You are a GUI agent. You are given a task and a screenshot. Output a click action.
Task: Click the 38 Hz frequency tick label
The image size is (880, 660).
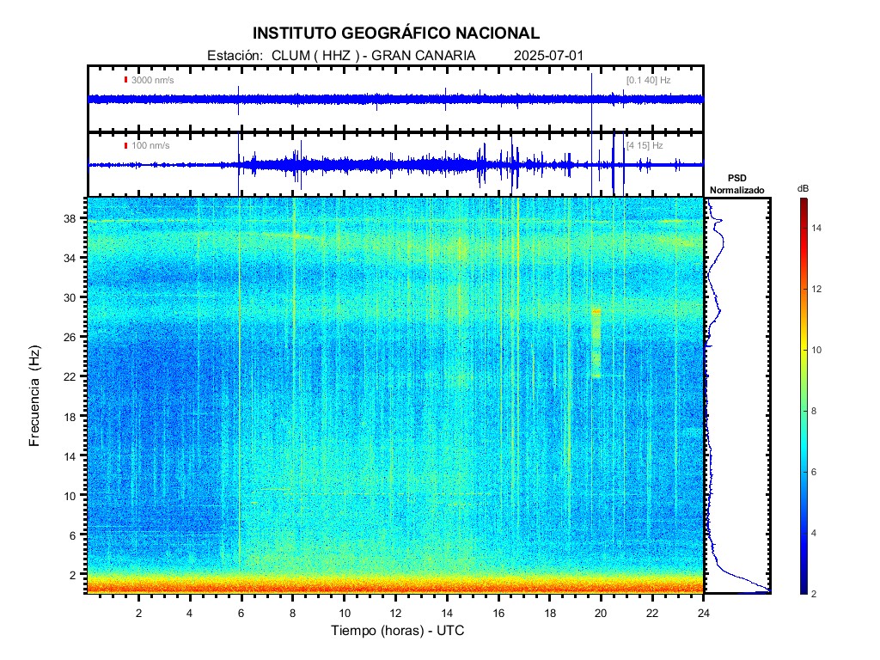(70, 218)
